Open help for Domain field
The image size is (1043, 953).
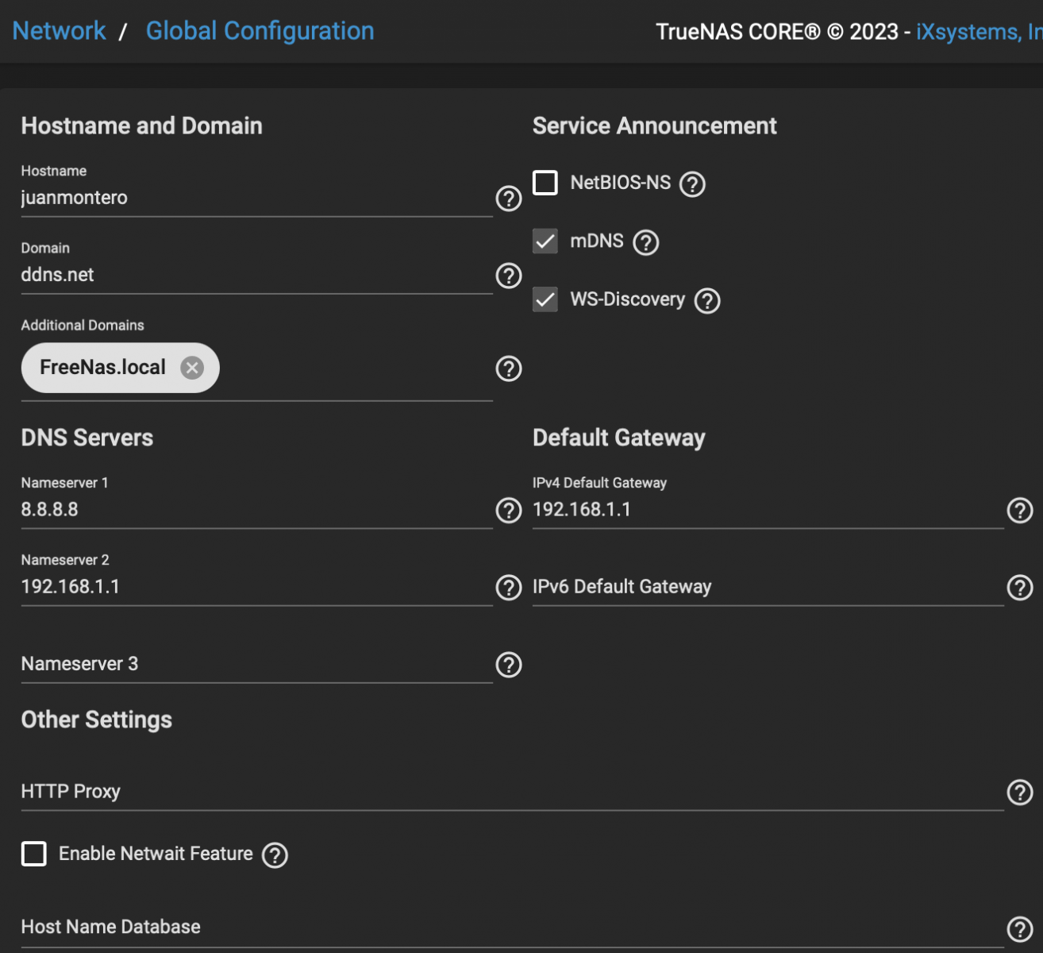[x=509, y=276]
